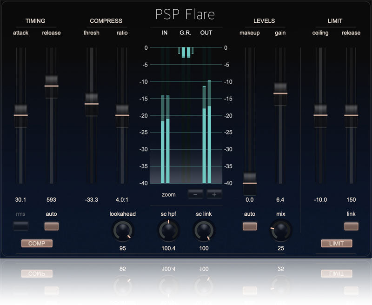
Task: Click the thresh slider handle
Action: tap(92, 104)
